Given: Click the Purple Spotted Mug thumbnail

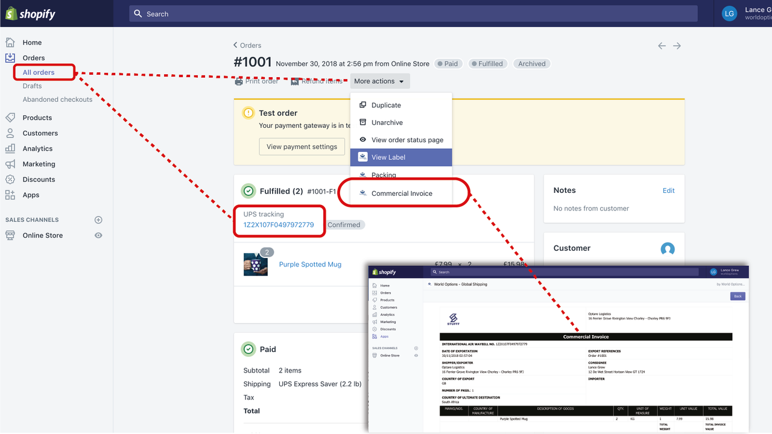Looking at the screenshot, I should tap(256, 264).
